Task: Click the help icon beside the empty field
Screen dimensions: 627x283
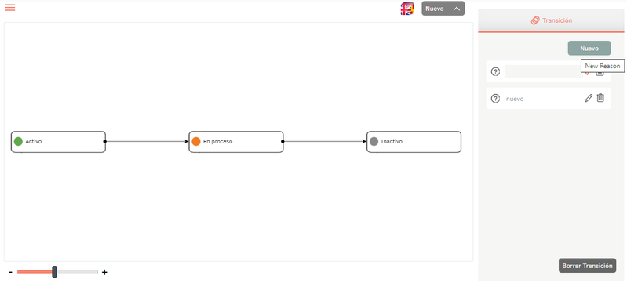Action: tap(495, 72)
